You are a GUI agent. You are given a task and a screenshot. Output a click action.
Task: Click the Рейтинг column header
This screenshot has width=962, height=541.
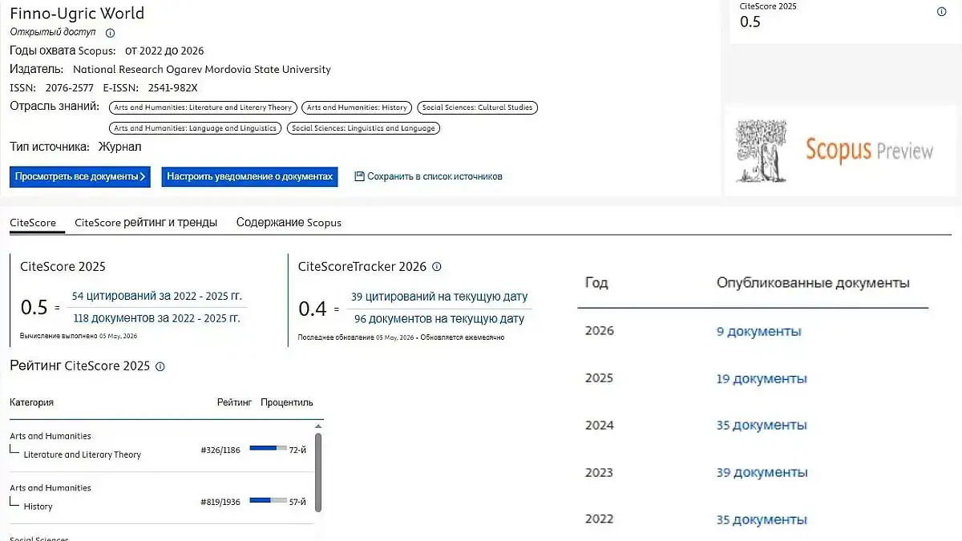point(234,402)
